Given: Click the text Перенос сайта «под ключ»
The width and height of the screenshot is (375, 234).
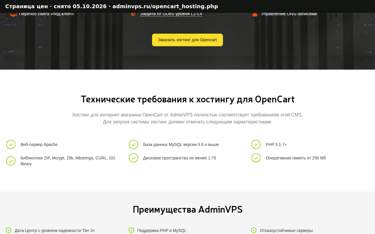Looking at the screenshot, I should (x=47, y=14).
